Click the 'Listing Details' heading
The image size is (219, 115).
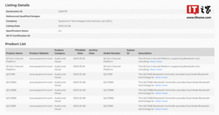tap(17, 5)
